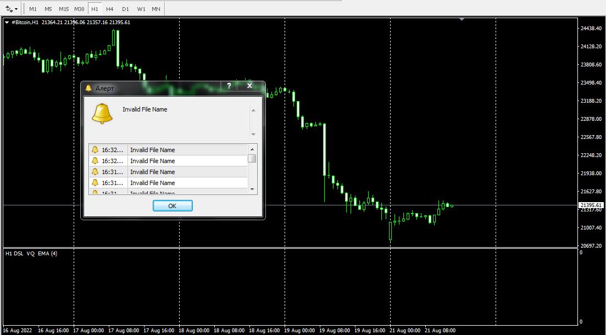Image resolution: width=606 pixels, height=335 pixels.
Task: Expand the #Bitcoin,H1 chart title triangle
Action: click(x=7, y=23)
